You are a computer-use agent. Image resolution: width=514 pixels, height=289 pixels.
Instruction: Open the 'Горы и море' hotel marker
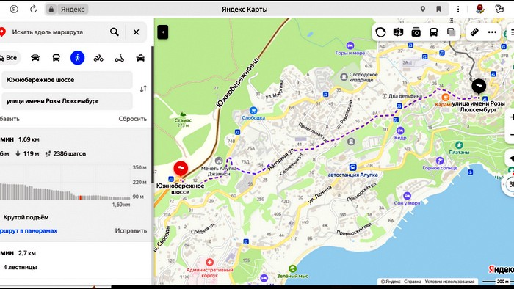pyautogui.click(x=350, y=45)
